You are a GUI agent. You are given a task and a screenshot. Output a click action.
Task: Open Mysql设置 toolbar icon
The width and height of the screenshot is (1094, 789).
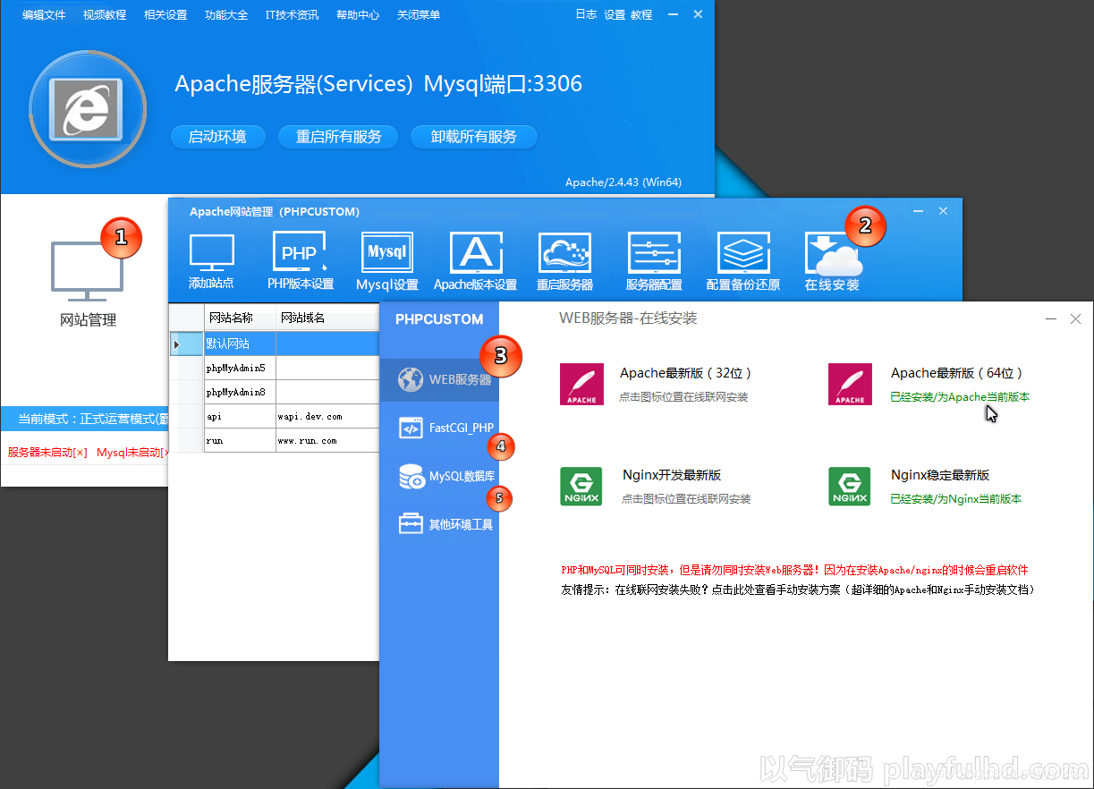[x=387, y=252]
